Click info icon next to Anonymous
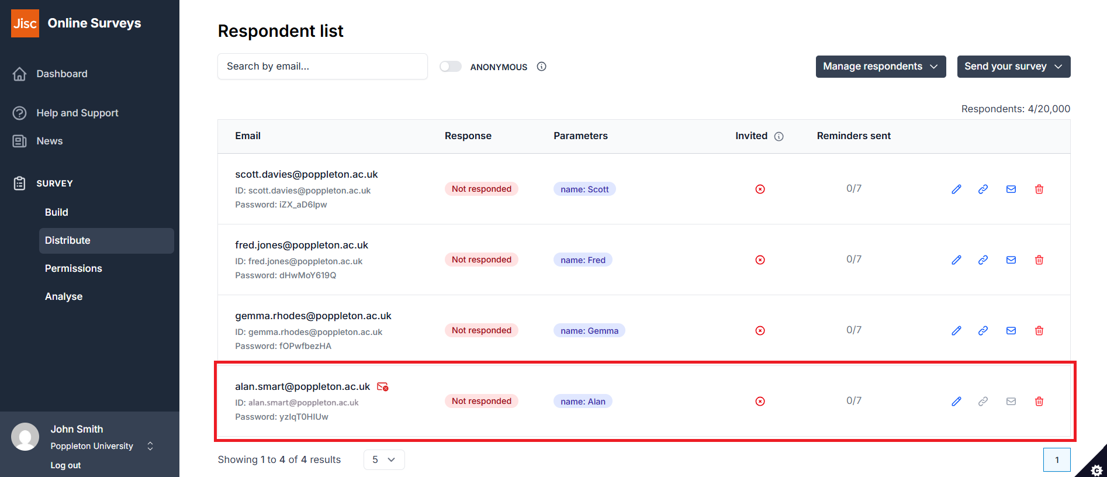Image resolution: width=1107 pixels, height=477 pixels. 542,67
